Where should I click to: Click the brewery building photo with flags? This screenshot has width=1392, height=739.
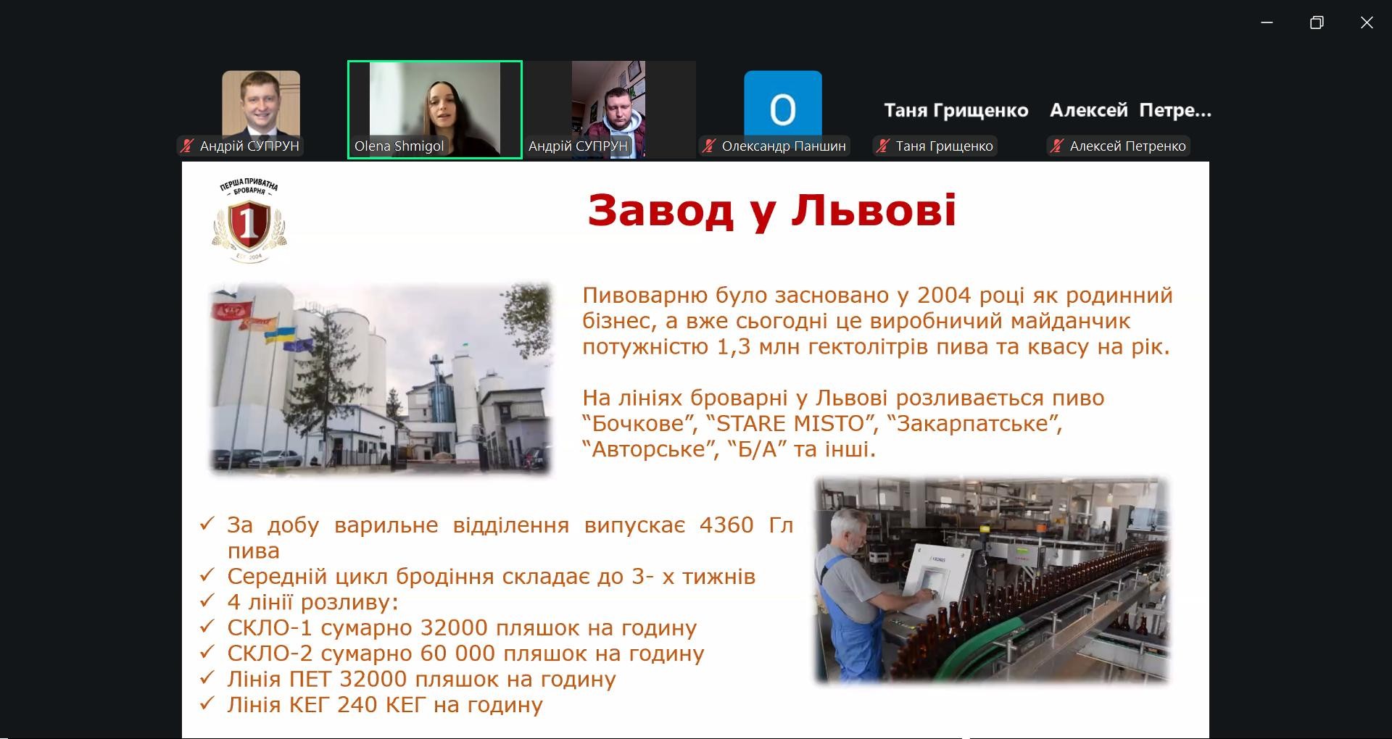click(x=381, y=379)
